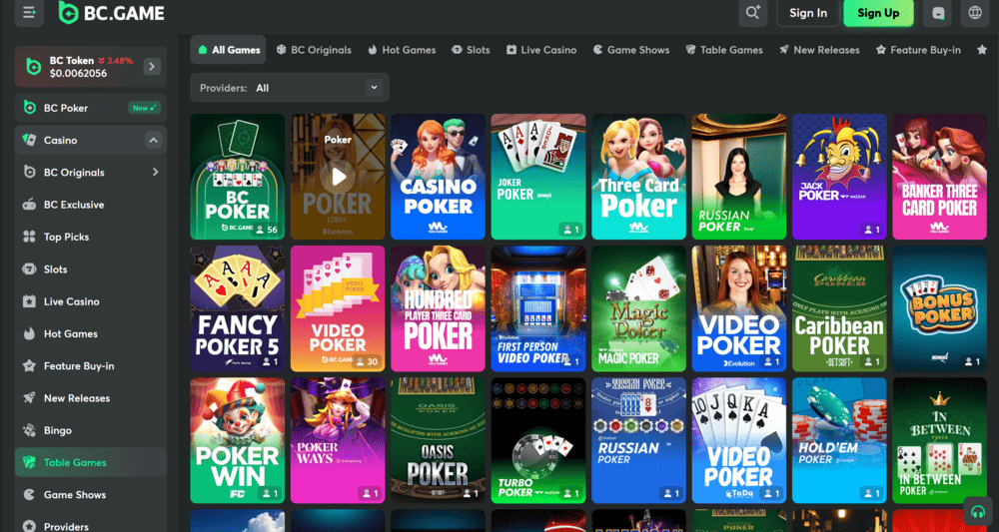Open the Oasis Poker game card

coord(438,440)
